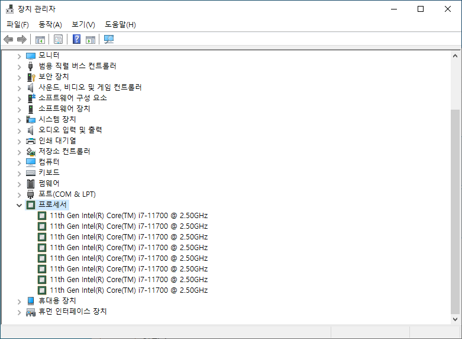Expand 사운드, 비디오 및 게임 컨트롤러
This screenshot has width=462, height=339.
(19, 88)
